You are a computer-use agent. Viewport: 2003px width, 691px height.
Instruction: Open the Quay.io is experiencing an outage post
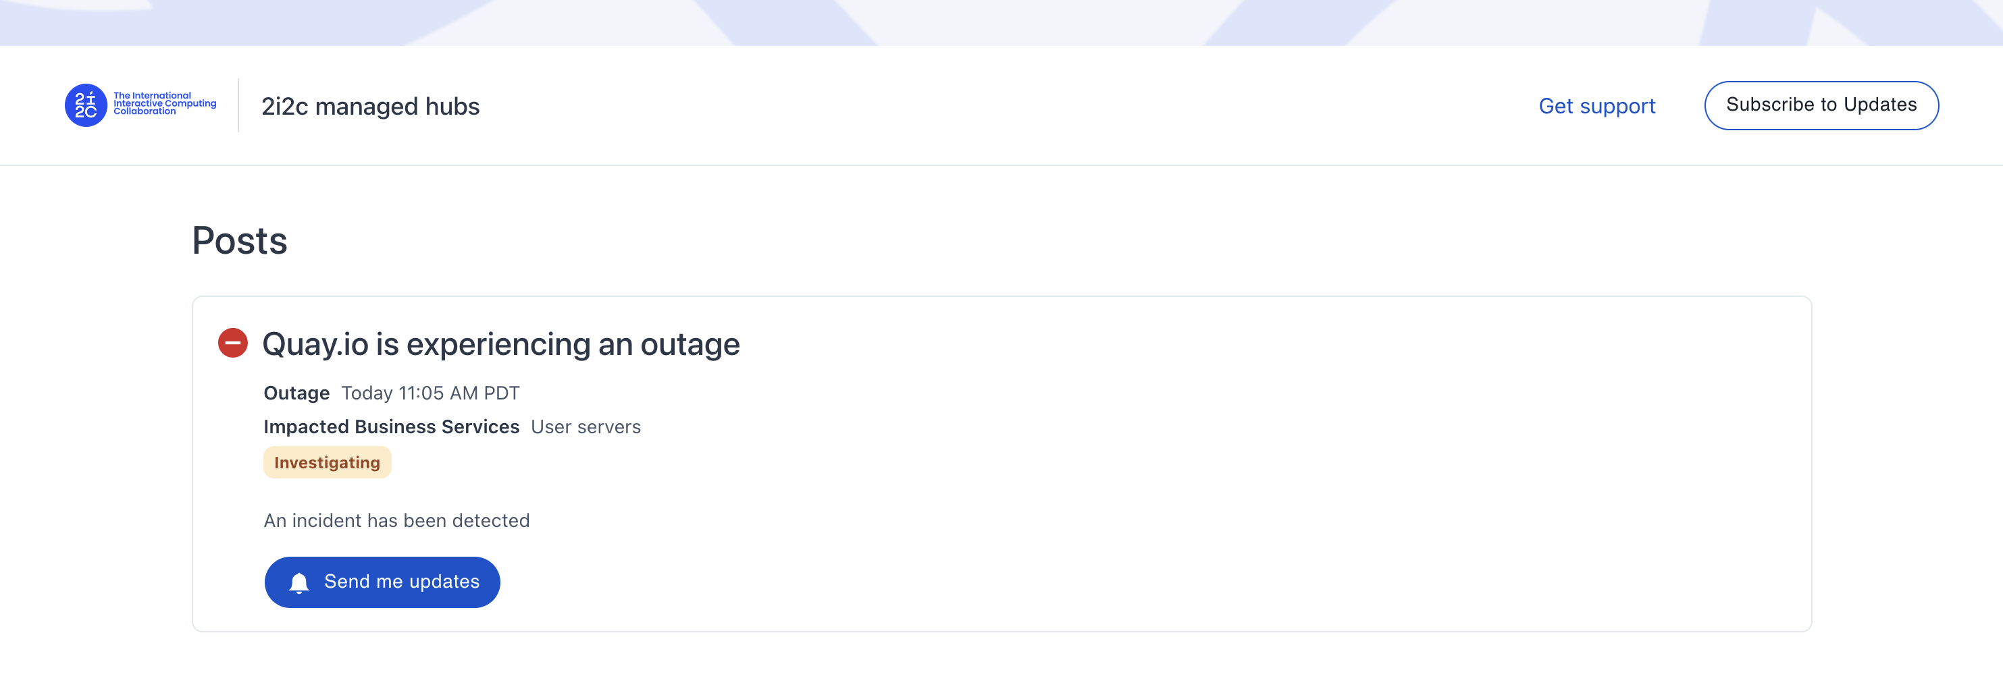(x=501, y=343)
